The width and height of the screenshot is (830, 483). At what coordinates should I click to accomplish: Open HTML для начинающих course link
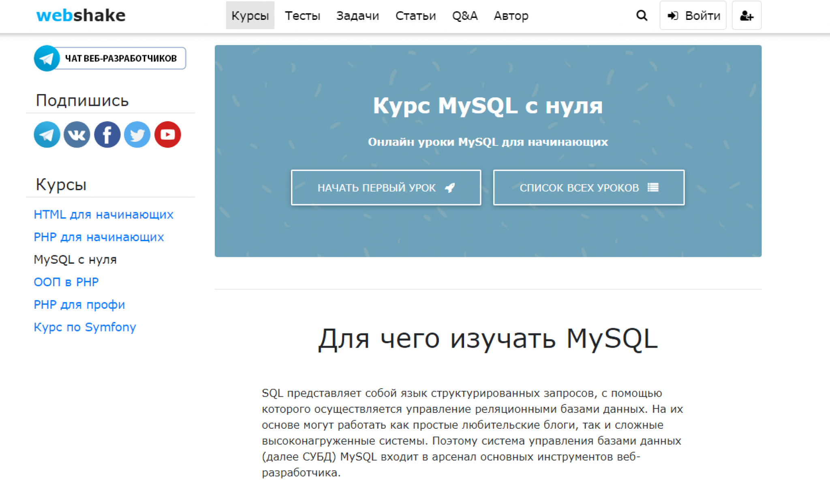click(x=103, y=214)
